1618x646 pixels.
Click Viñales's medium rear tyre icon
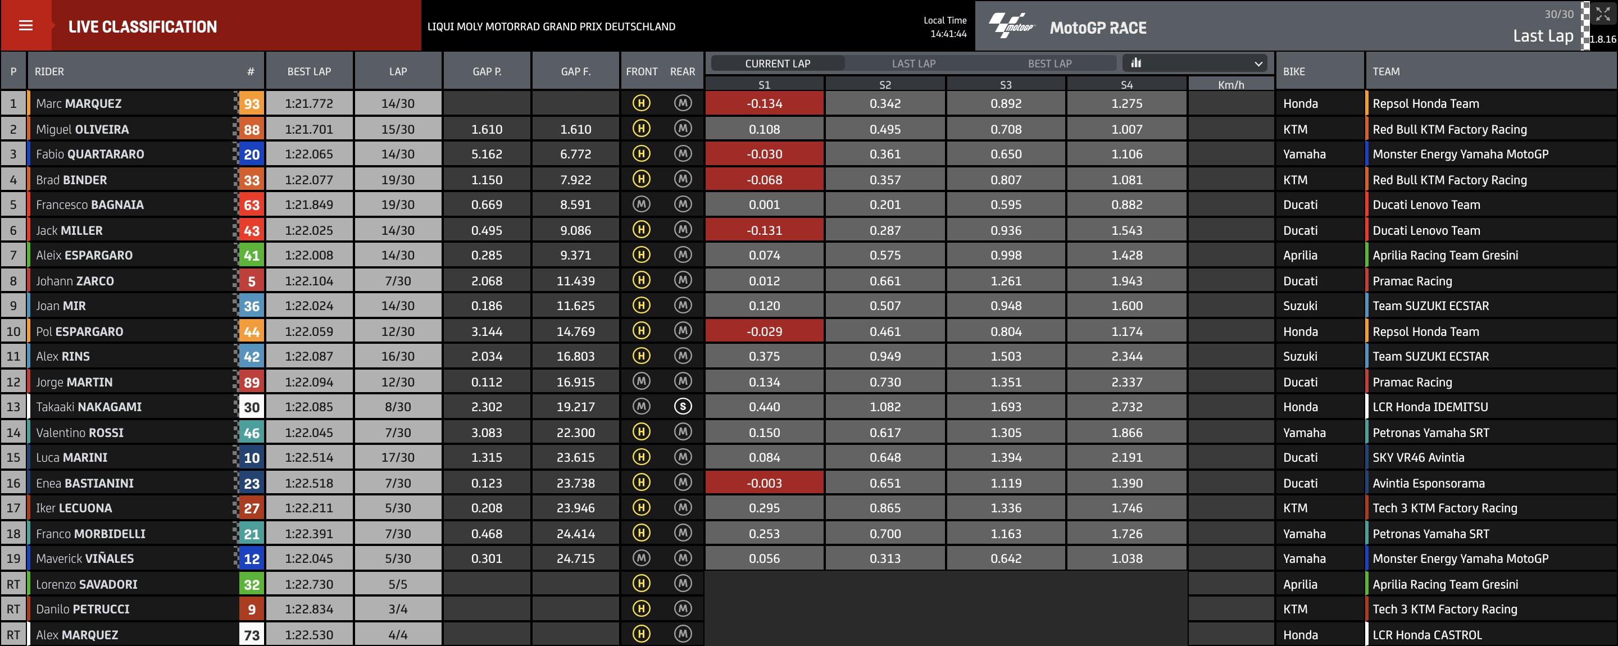[x=683, y=558]
